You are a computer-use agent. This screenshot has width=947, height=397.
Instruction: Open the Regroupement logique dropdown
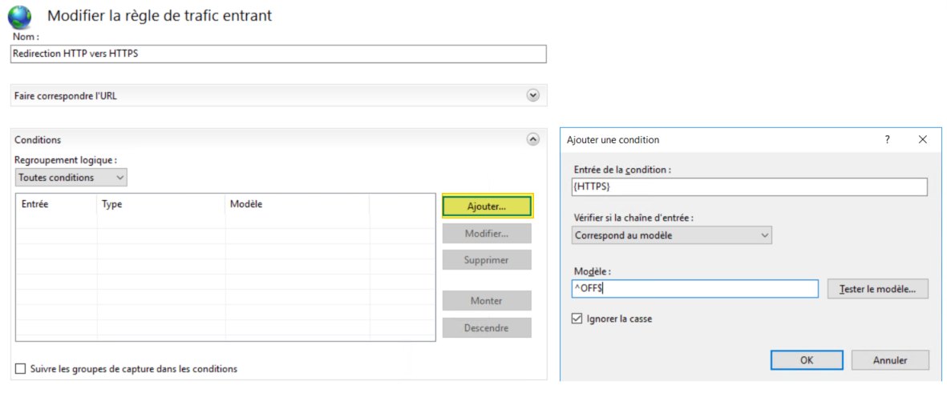tap(71, 177)
